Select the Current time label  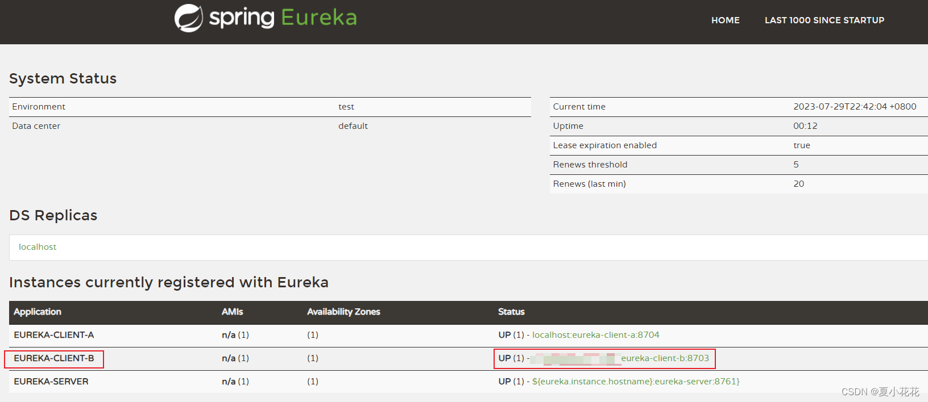(x=579, y=107)
